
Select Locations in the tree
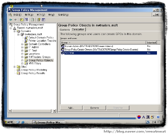34,54
